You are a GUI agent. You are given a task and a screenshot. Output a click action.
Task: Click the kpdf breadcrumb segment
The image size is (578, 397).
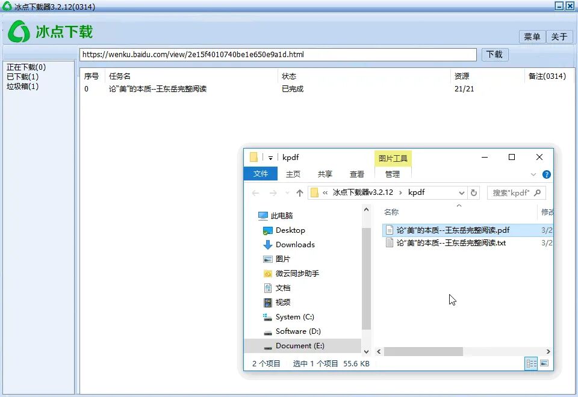coord(417,192)
